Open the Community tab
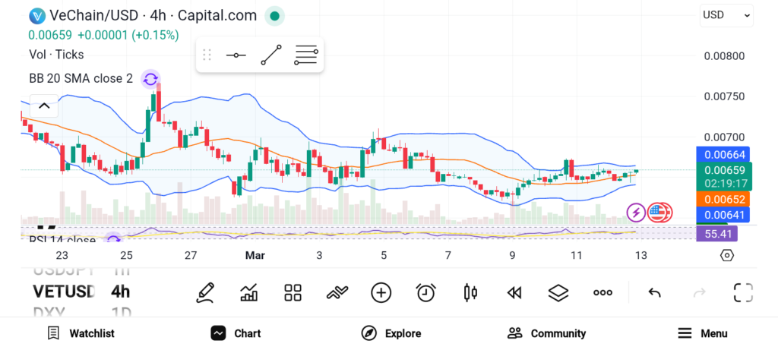The image size is (778, 350). 547,333
